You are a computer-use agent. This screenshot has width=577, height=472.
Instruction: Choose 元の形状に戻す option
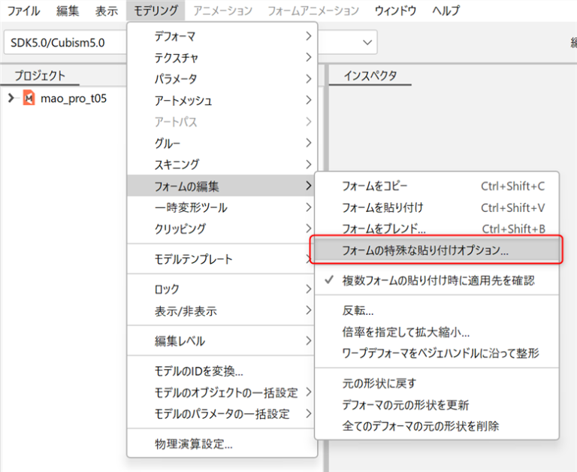(x=379, y=383)
